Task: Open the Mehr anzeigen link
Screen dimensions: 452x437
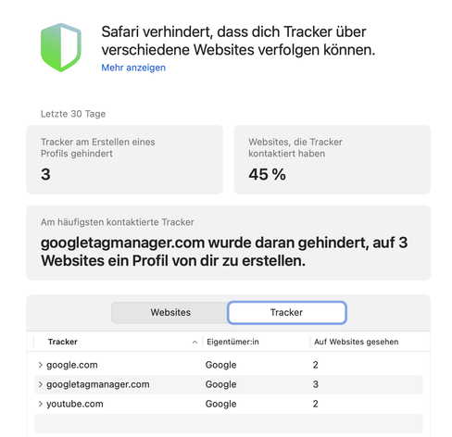Action: [133, 68]
